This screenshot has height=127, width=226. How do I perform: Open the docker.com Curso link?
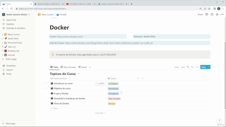(x=70, y=37)
